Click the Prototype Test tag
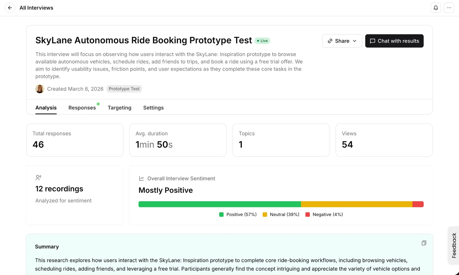The image size is (459, 275). click(x=124, y=89)
